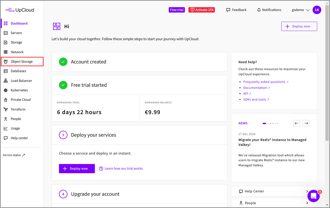Click the Usage chart icon
This screenshot has width=330, height=208.
click(6, 128)
